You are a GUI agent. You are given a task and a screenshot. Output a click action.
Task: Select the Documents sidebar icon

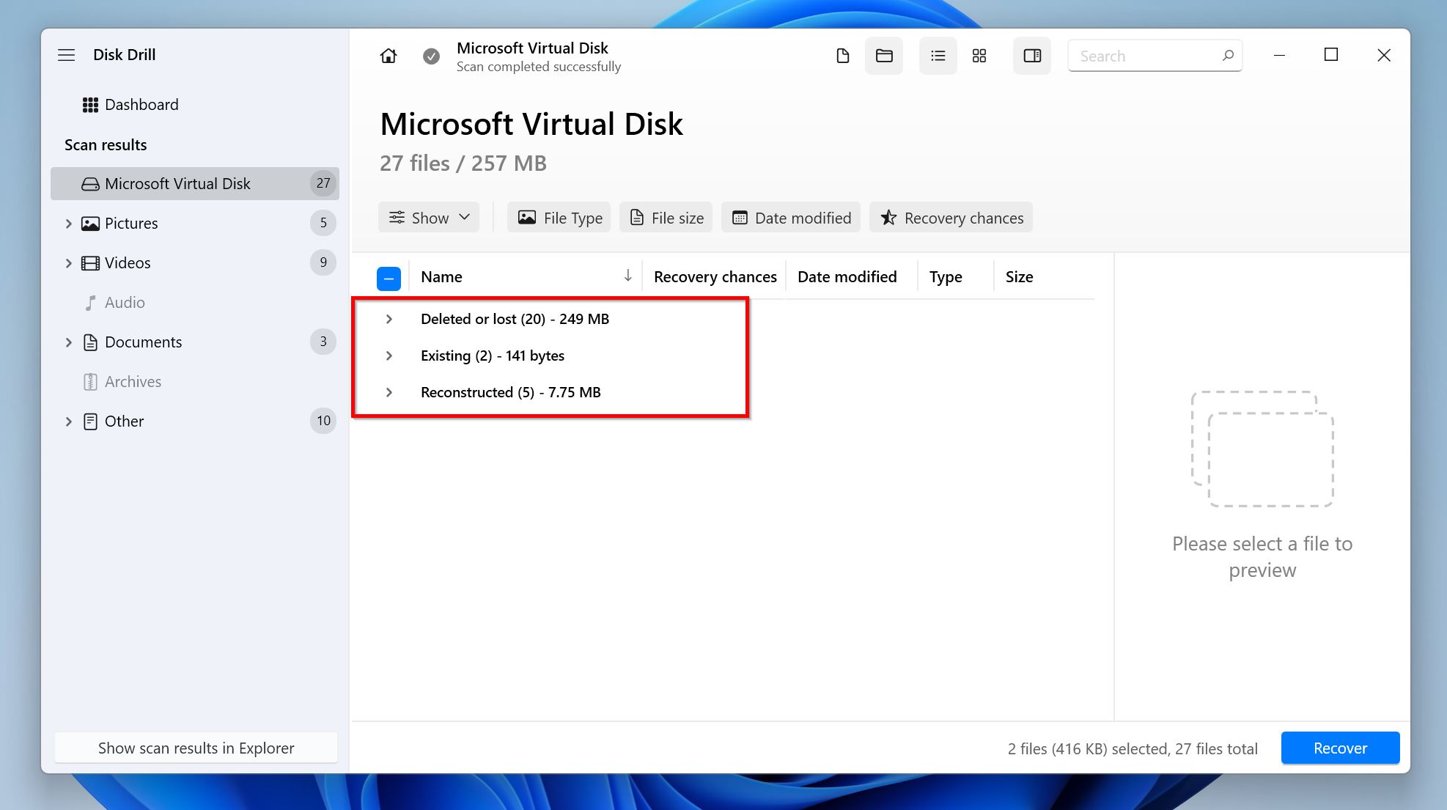(x=89, y=342)
